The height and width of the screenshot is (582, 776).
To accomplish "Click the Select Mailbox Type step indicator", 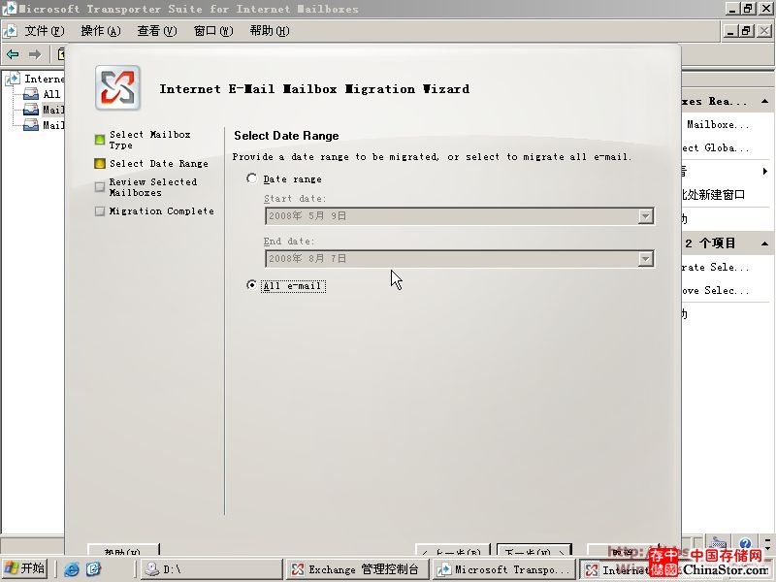I will click(100, 140).
